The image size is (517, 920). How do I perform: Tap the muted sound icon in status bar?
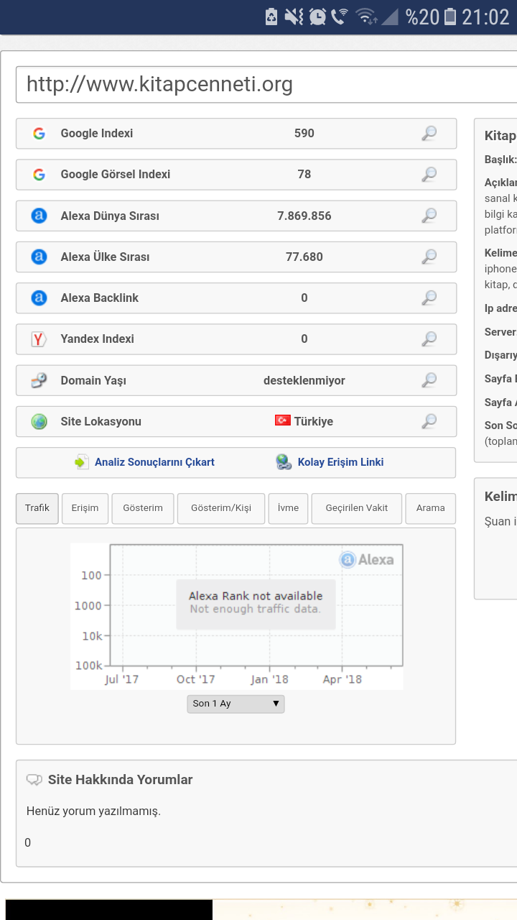coord(294,17)
